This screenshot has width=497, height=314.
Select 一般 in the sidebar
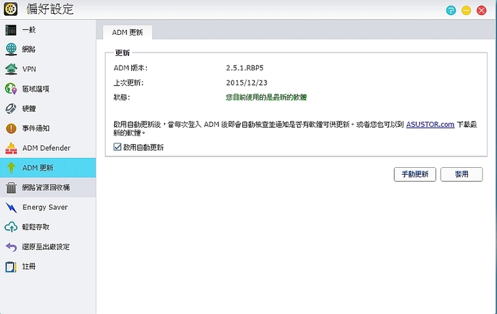coord(48,30)
